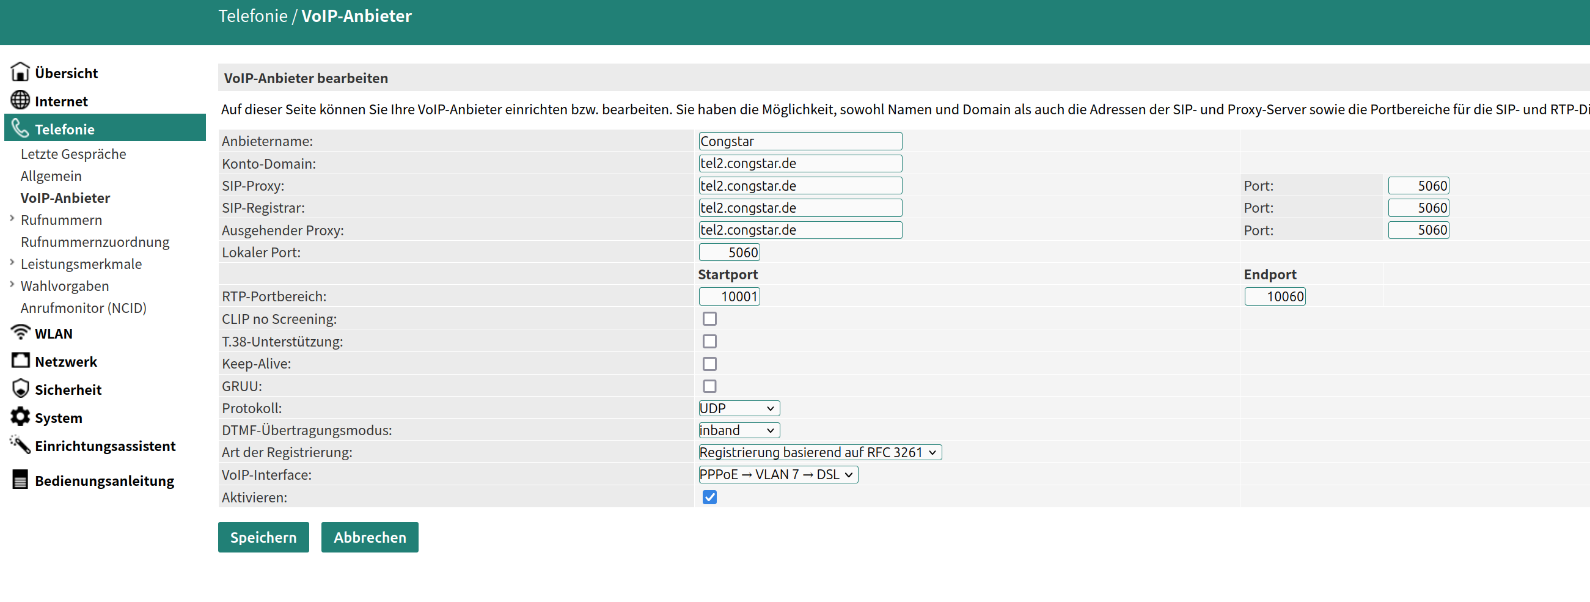Expand the Rufnummern submenu arrow
Viewport: 1590px width, 602px height.
(12, 219)
